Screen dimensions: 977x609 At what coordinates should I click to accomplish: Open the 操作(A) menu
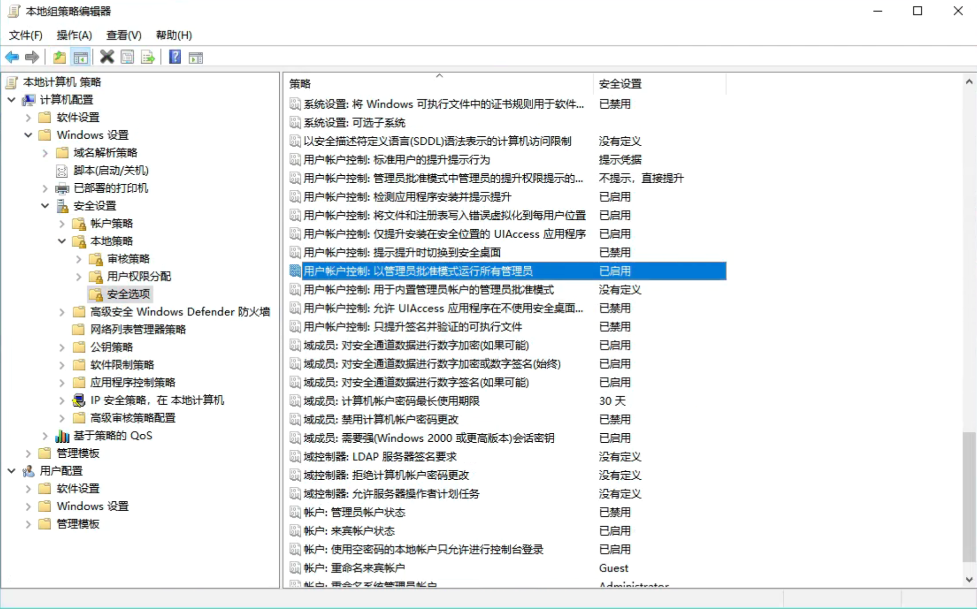pos(74,35)
